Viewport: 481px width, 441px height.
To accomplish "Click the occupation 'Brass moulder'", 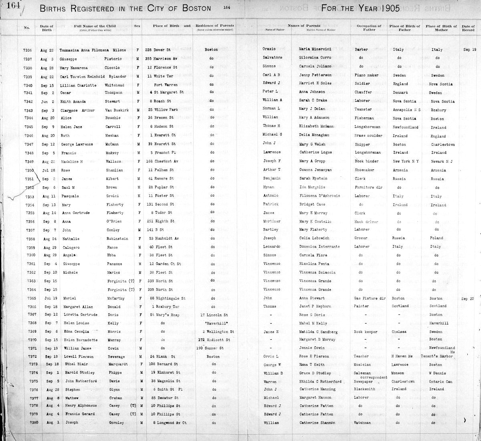I will [368, 135].
